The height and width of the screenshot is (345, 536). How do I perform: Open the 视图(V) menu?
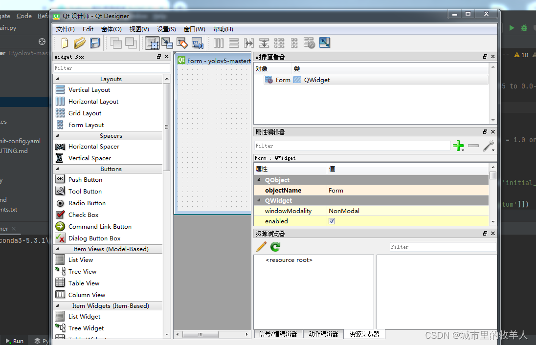[x=139, y=29]
